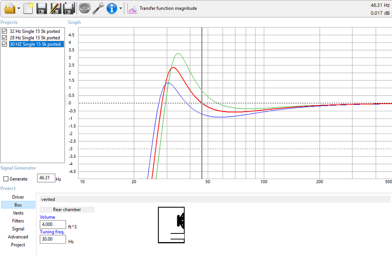Toggle the 30 HZ Single 15 5k ported checkbox

pyautogui.click(x=4, y=44)
